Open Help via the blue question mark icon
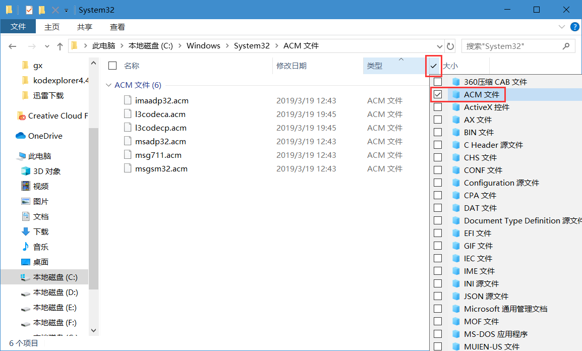The height and width of the screenshot is (351, 582). (x=574, y=27)
